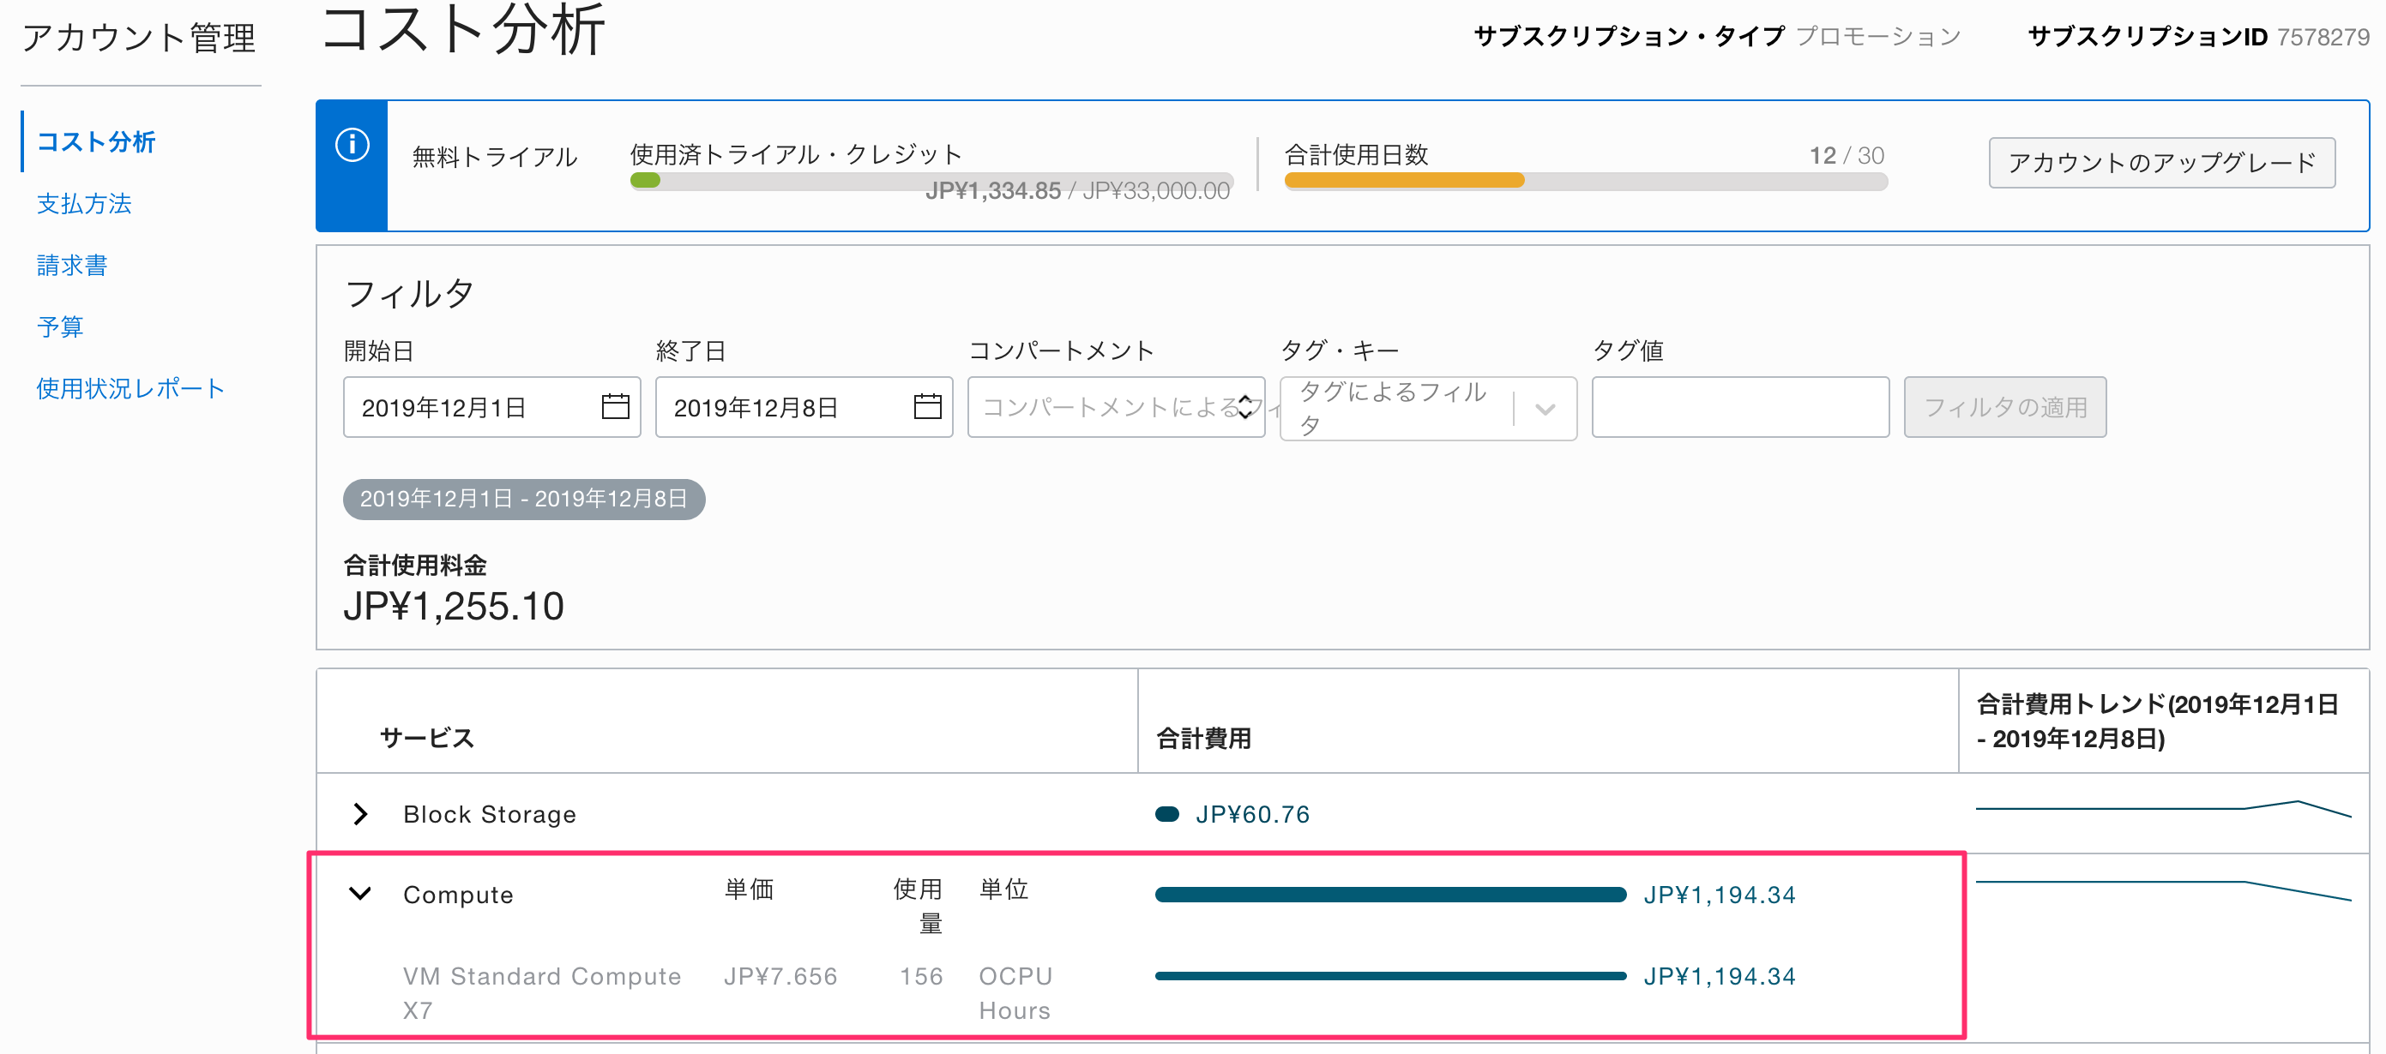Collapse the Compute service row
The image size is (2386, 1054).
tap(360, 894)
